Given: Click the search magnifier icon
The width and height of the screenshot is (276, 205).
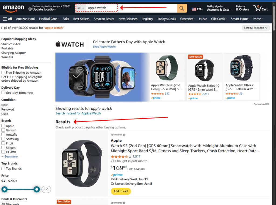Looking at the screenshot, I should (x=181, y=8).
